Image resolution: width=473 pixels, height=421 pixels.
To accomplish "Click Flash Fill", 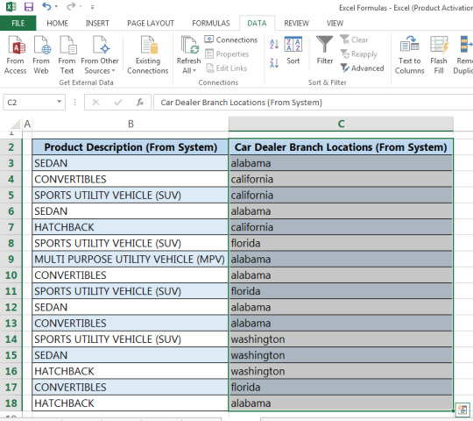I will [439, 54].
